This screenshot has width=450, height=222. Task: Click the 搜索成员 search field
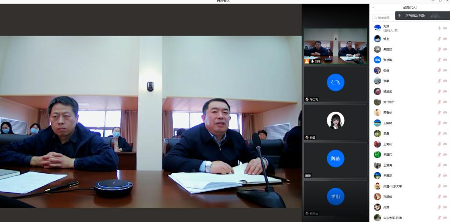384,18
